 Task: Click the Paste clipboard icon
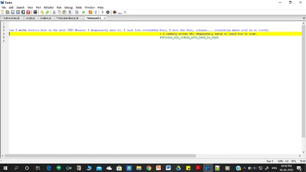[x=64, y=12]
